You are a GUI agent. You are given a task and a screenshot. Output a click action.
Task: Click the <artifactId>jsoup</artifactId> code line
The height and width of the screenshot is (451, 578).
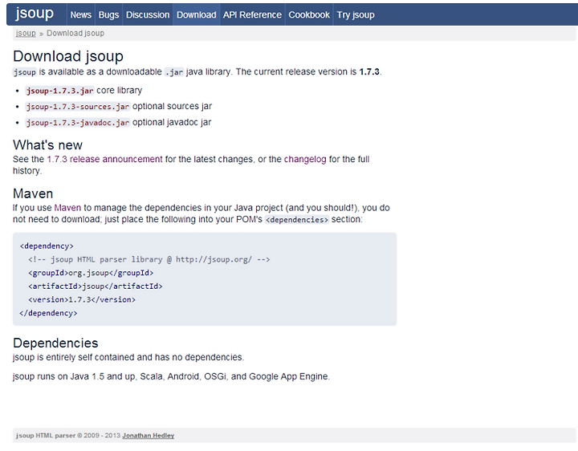pos(95,286)
